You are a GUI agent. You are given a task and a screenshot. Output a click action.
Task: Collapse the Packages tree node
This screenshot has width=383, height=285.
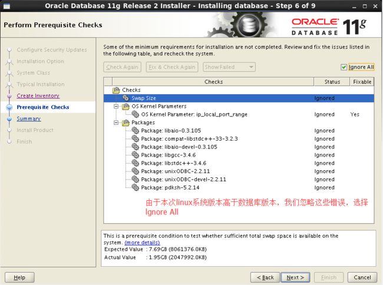click(x=116, y=122)
